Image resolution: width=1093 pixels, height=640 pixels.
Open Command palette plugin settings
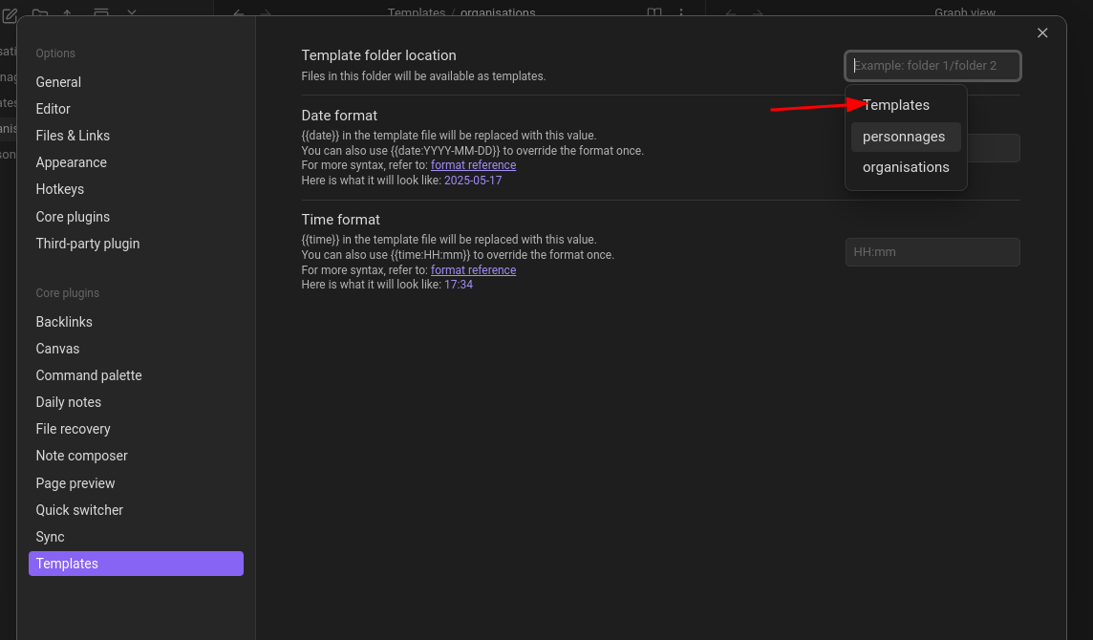coord(89,375)
